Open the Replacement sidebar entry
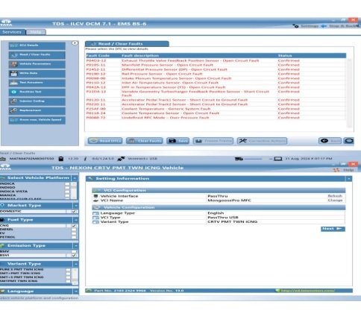The height and width of the screenshot is (325, 361). tap(37, 110)
